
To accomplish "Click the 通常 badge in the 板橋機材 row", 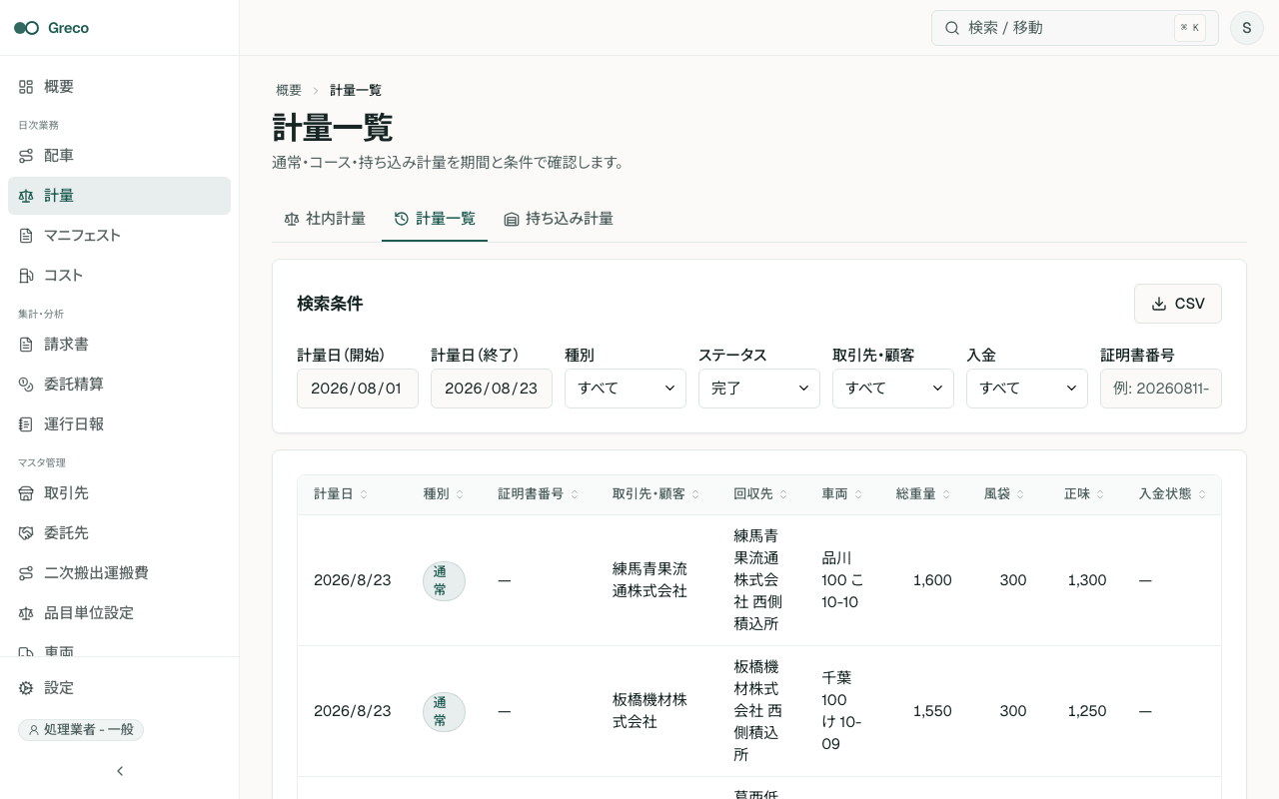I will tap(444, 711).
